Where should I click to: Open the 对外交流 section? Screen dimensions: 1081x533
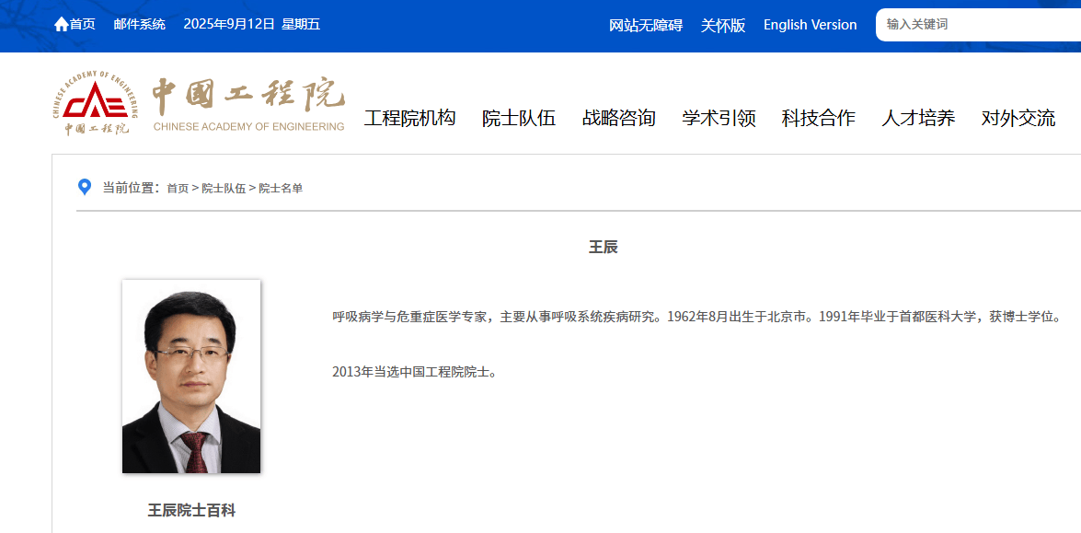1017,118
